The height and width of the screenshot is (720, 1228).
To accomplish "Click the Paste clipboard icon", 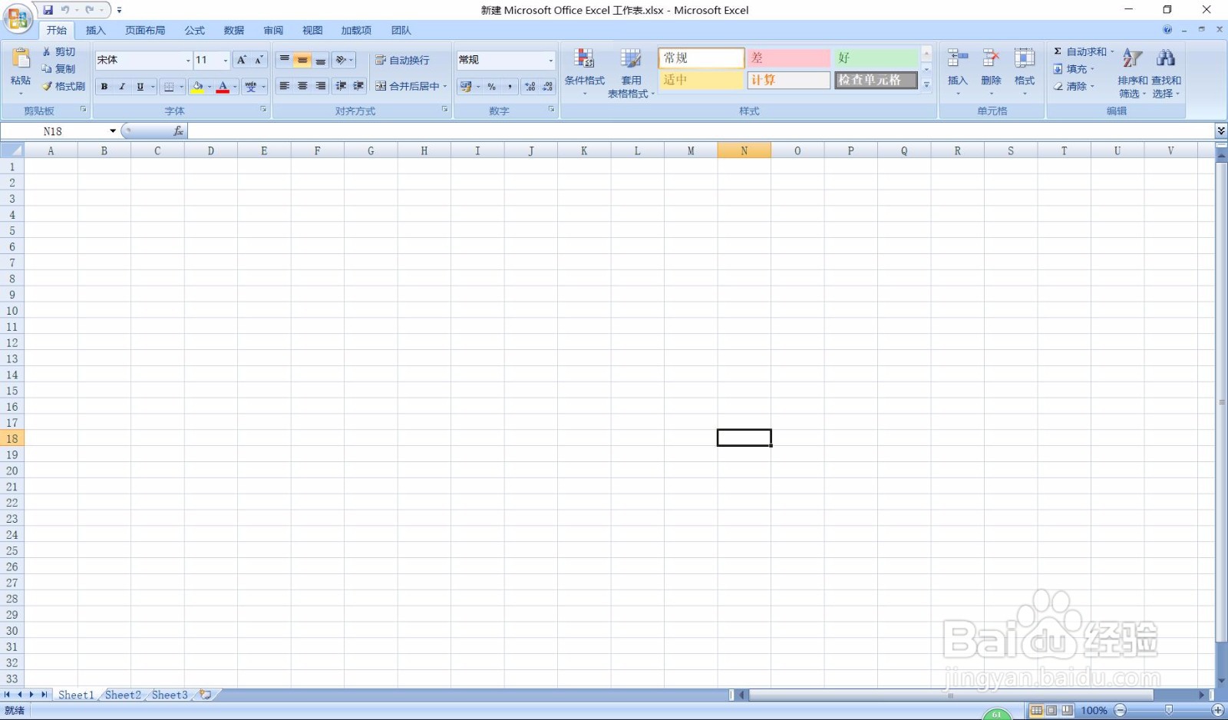I will [21, 59].
